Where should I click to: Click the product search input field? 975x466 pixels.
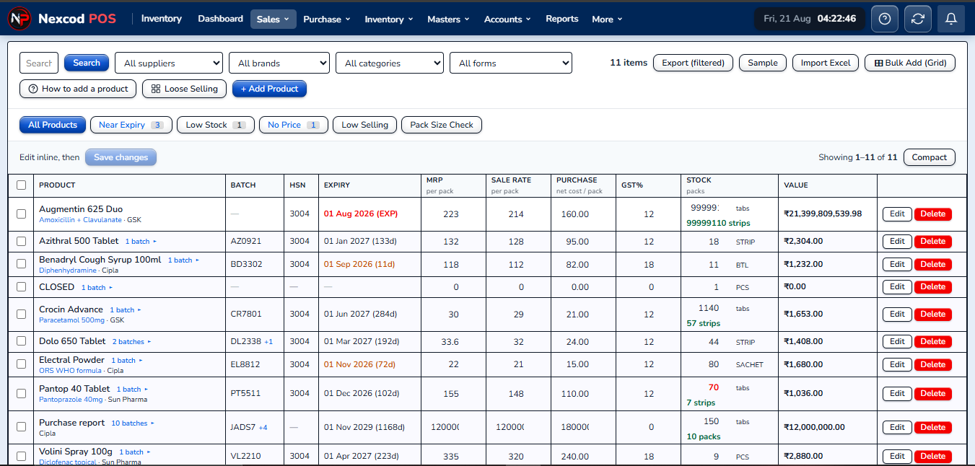39,63
